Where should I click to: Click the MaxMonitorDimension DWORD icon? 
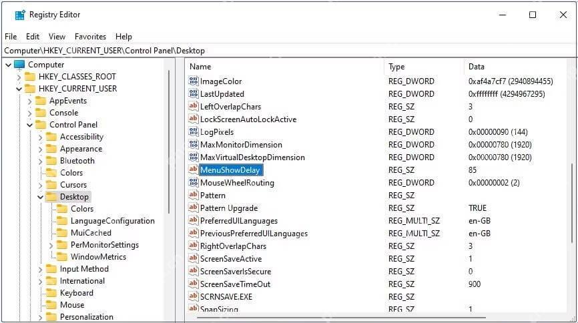tap(194, 144)
